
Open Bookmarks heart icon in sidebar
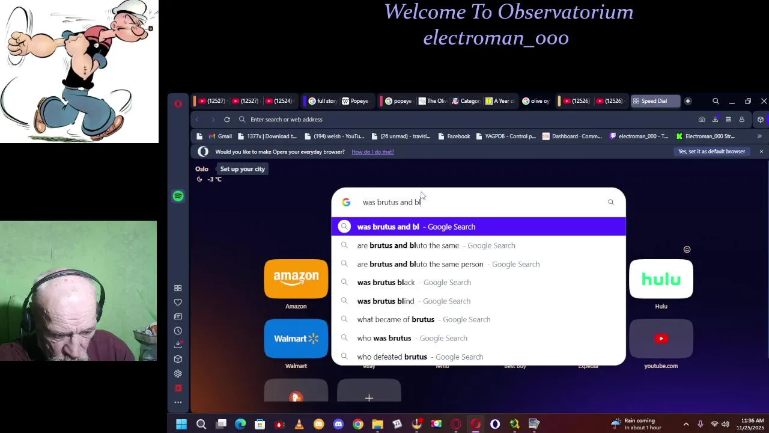click(178, 302)
